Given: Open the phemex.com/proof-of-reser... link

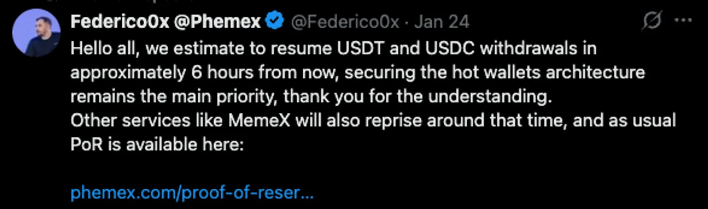Looking at the screenshot, I should tap(192, 193).
